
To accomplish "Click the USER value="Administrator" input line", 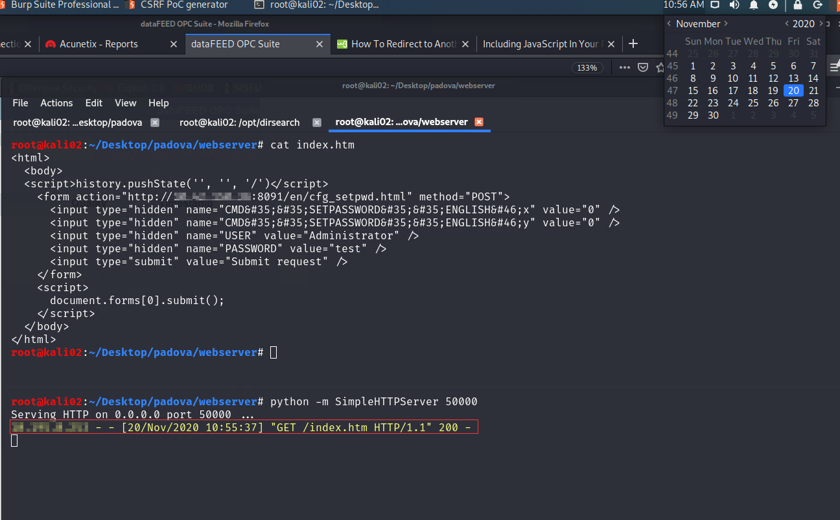I will [235, 236].
